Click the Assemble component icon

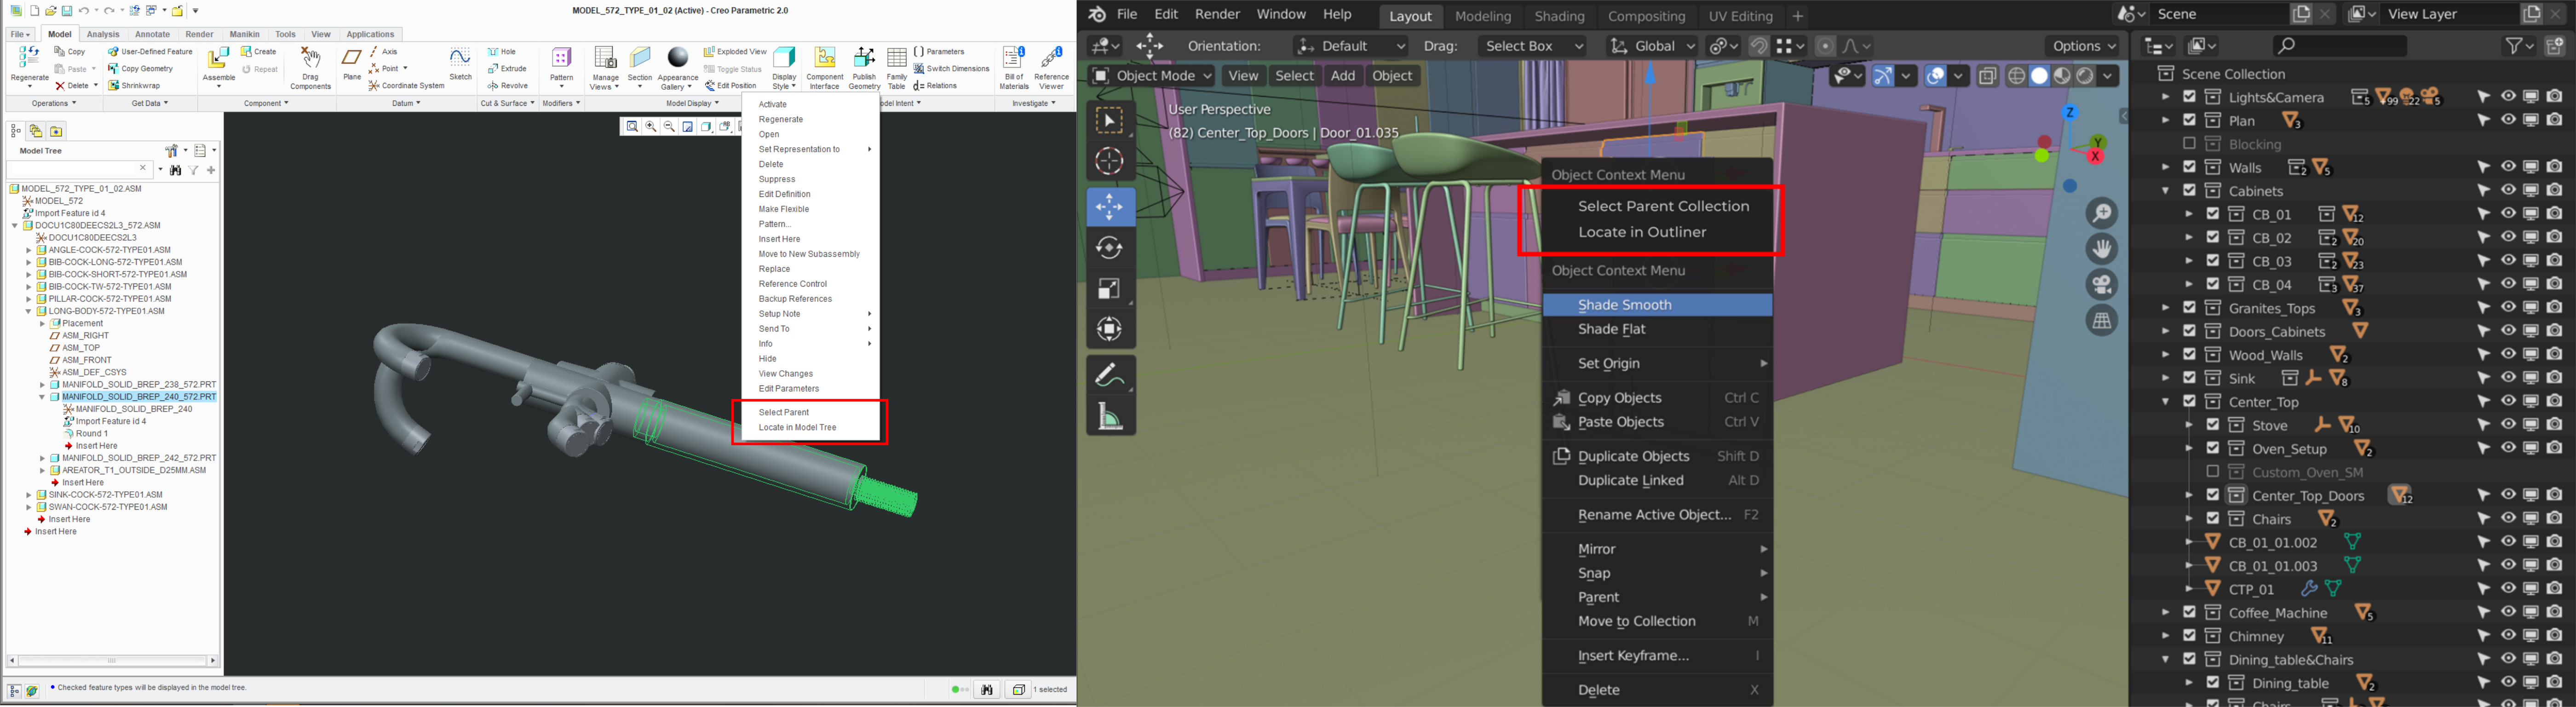[x=218, y=58]
